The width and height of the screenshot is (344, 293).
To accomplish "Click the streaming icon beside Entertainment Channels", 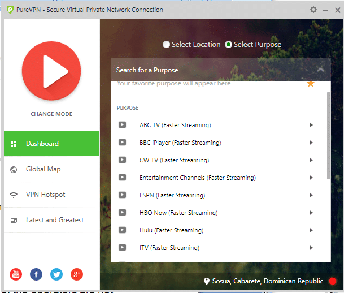I will [x=122, y=177].
